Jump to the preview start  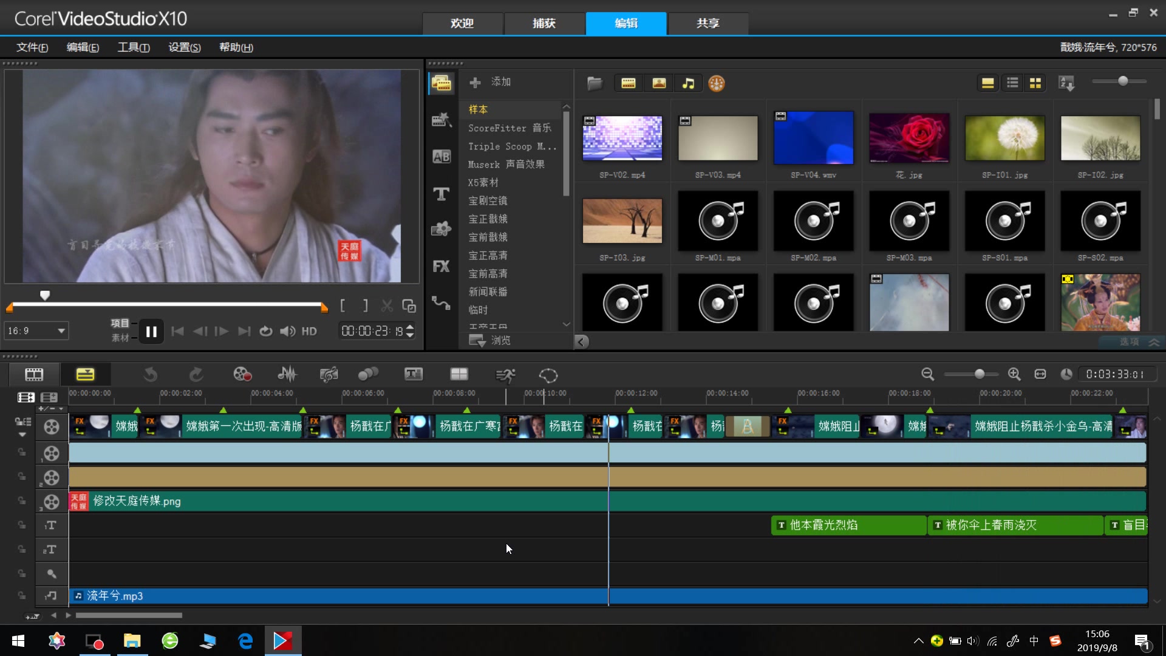tap(177, 331)
